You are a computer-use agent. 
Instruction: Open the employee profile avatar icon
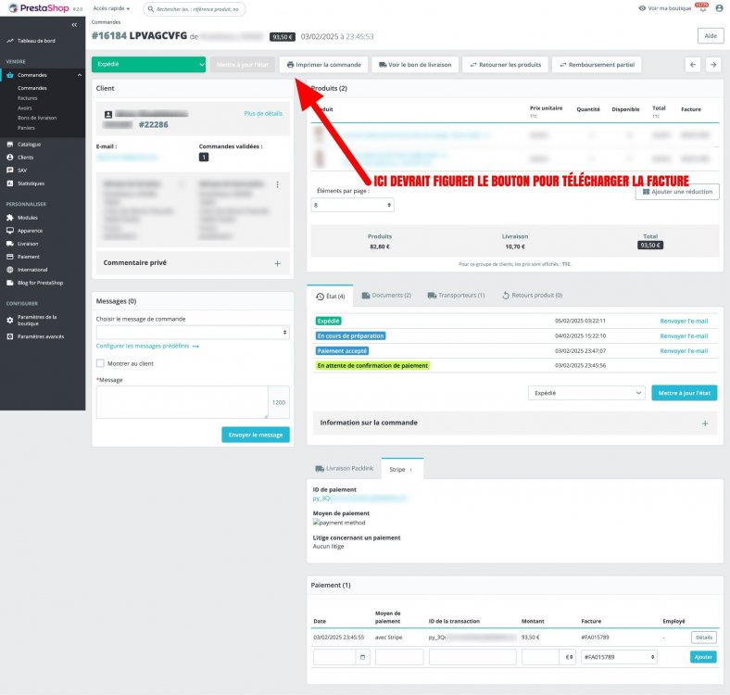[x=719, y=8]
